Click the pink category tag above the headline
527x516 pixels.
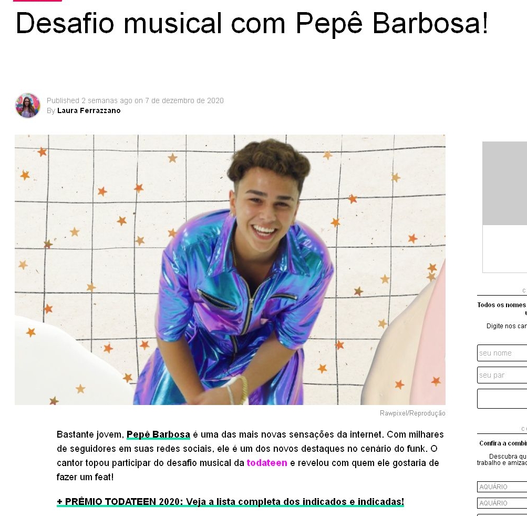click(x=38, y=1)
